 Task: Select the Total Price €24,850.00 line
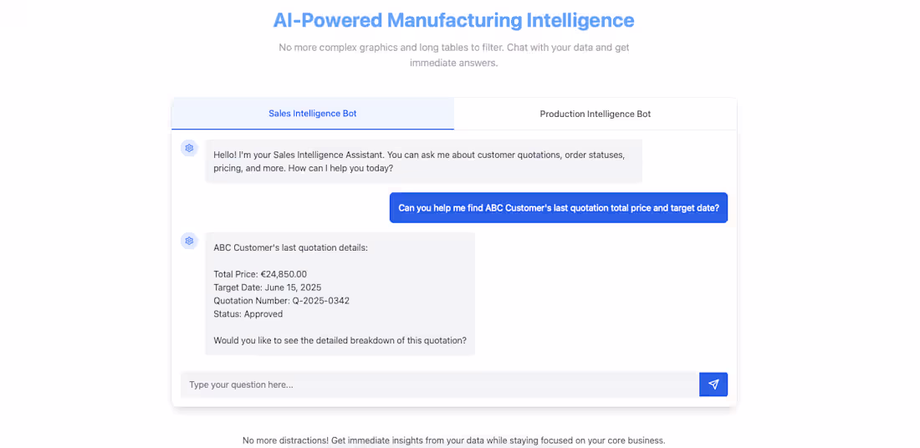pos(260,274)
